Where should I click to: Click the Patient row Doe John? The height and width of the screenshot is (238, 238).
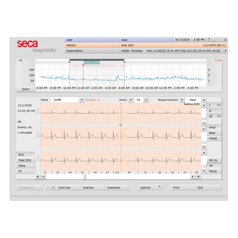point(146,45)
